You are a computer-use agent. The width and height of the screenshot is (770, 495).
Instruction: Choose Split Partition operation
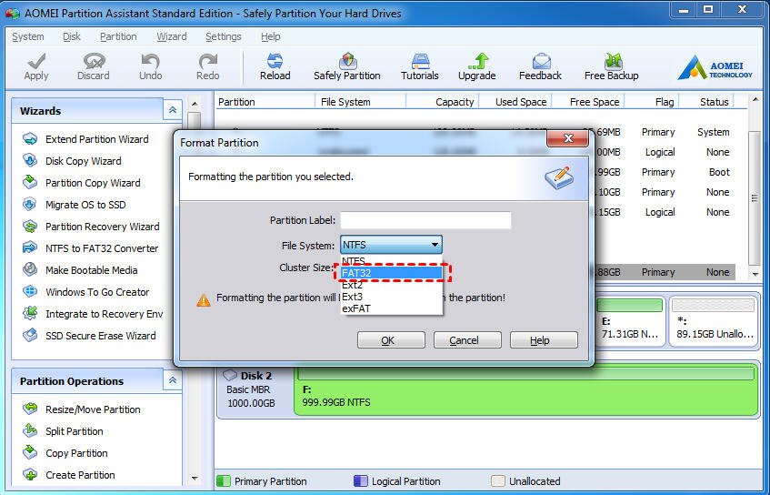pyautogui.click(x=63, y=431)
